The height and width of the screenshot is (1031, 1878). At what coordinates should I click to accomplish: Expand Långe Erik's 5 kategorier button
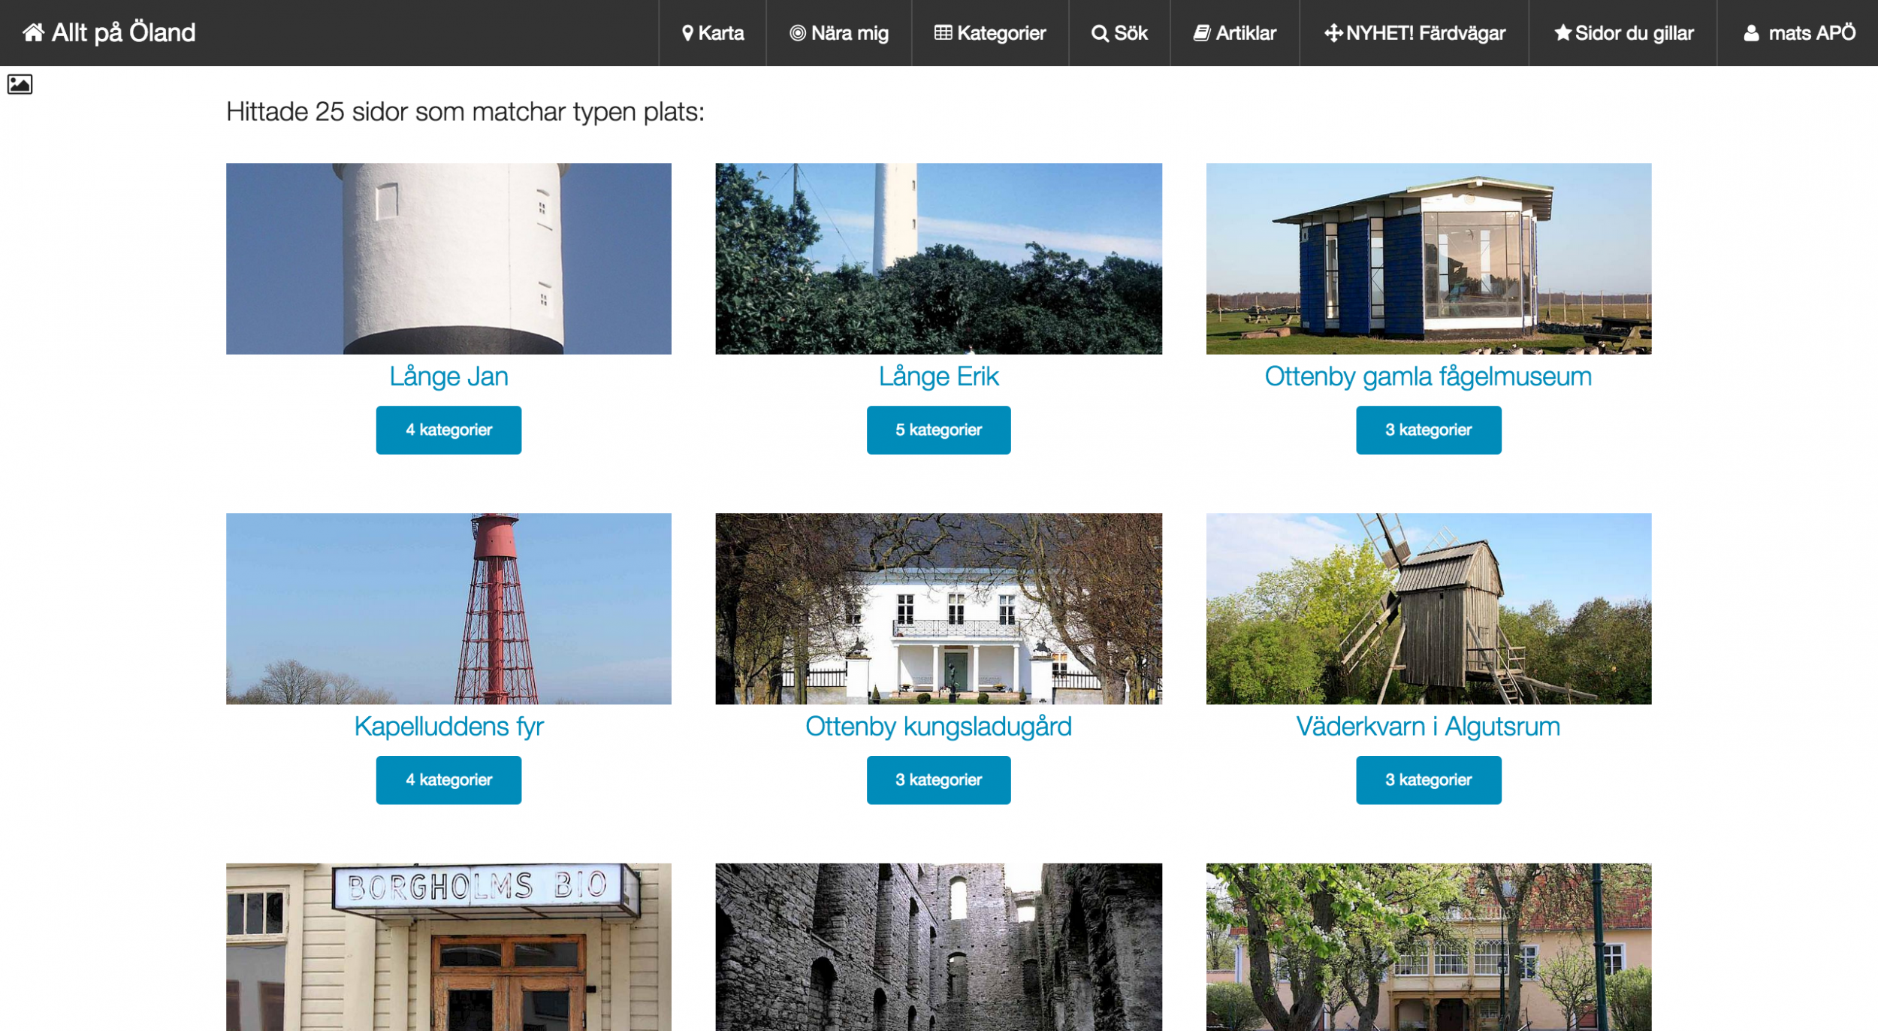938,430
